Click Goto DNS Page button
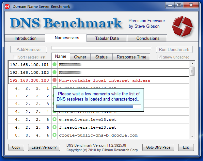The width and height of the screenshot is (203, 161). pos(158,147)
